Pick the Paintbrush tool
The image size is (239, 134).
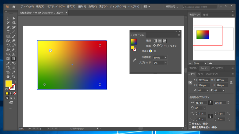click(x=14, y=36)
